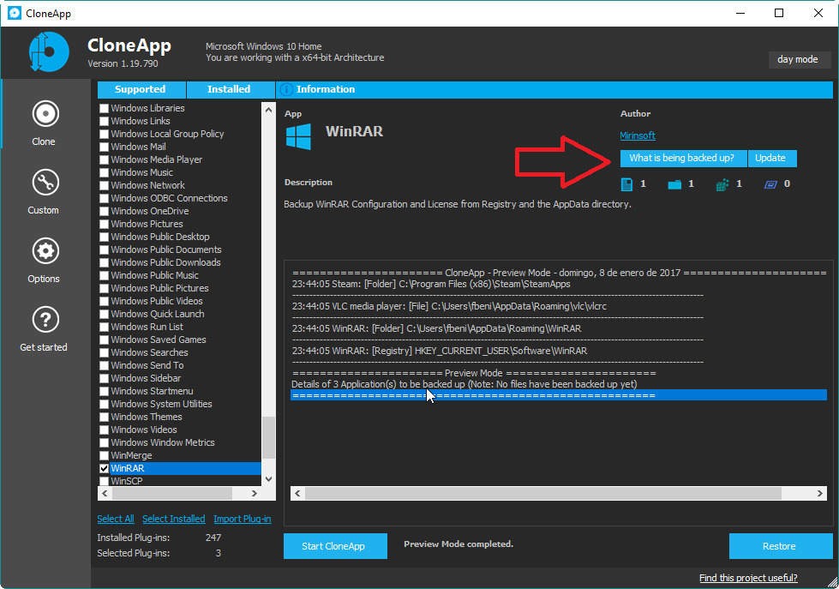Enable the Windows Libraries checkbox
The height and width of the screenshot is (589, 839).
click(x=104, y=108)
